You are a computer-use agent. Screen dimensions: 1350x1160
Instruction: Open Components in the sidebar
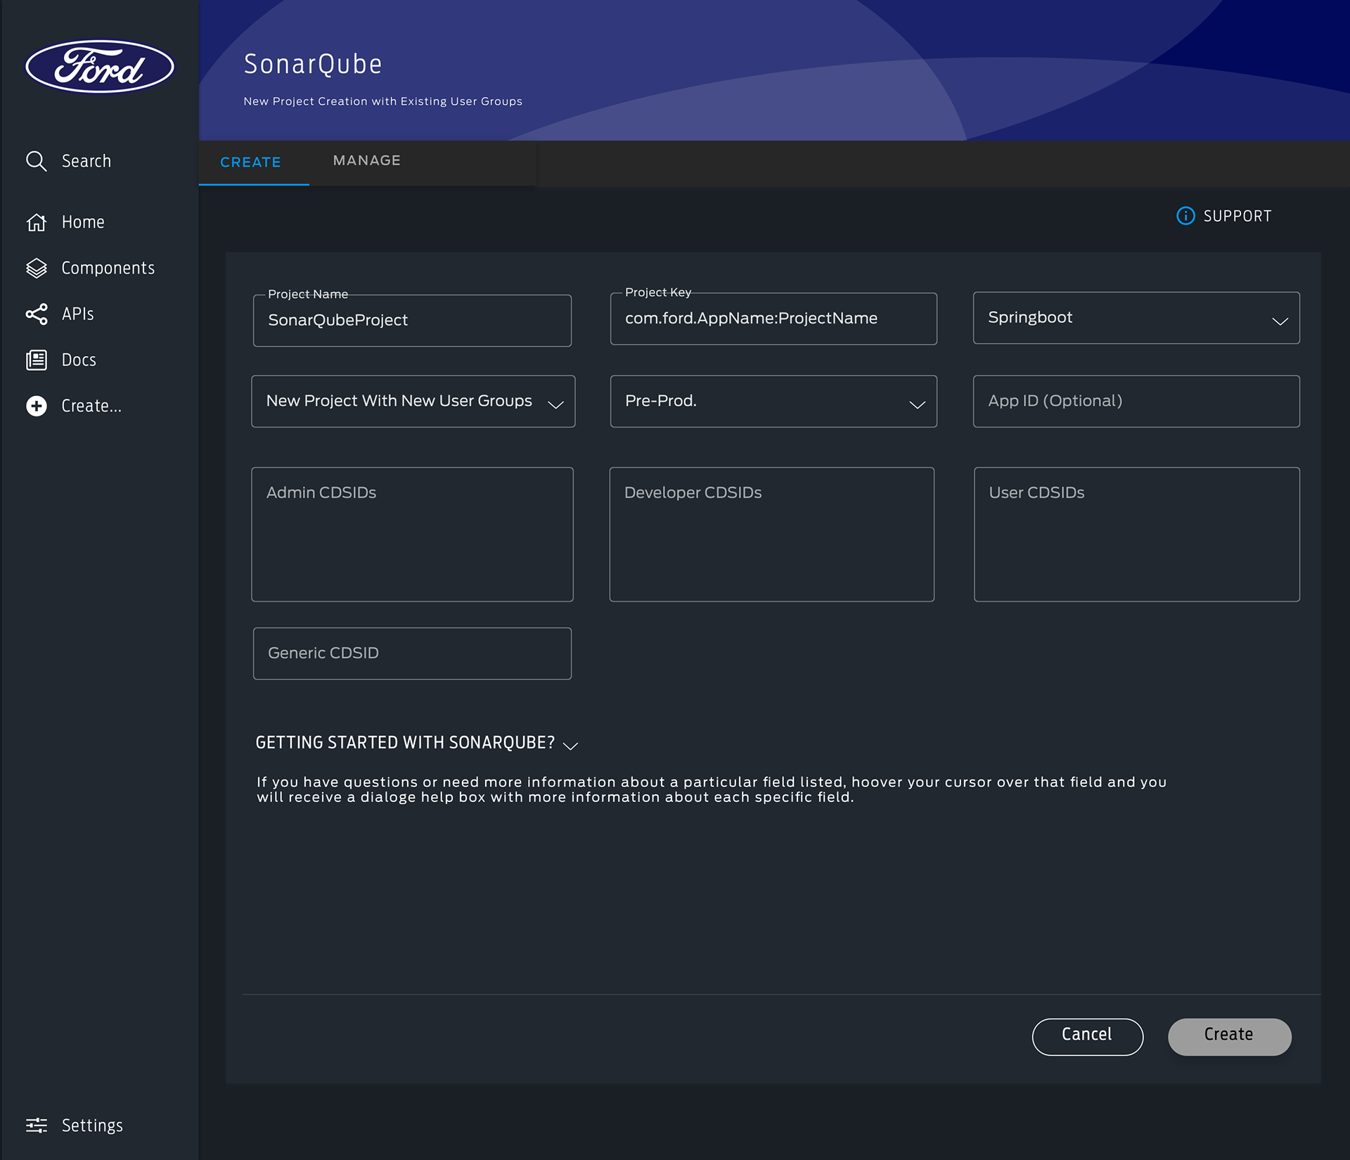90,268
